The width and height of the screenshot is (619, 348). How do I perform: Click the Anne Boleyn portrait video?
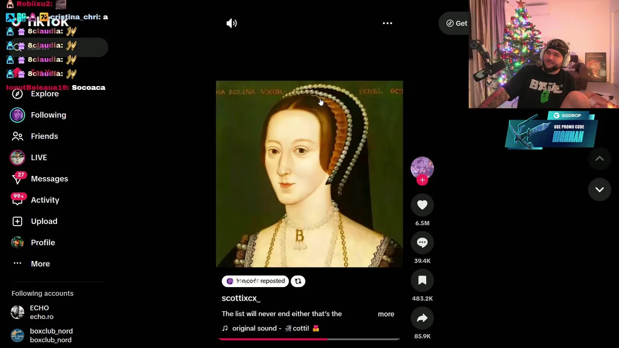click(x=309, y=174)
